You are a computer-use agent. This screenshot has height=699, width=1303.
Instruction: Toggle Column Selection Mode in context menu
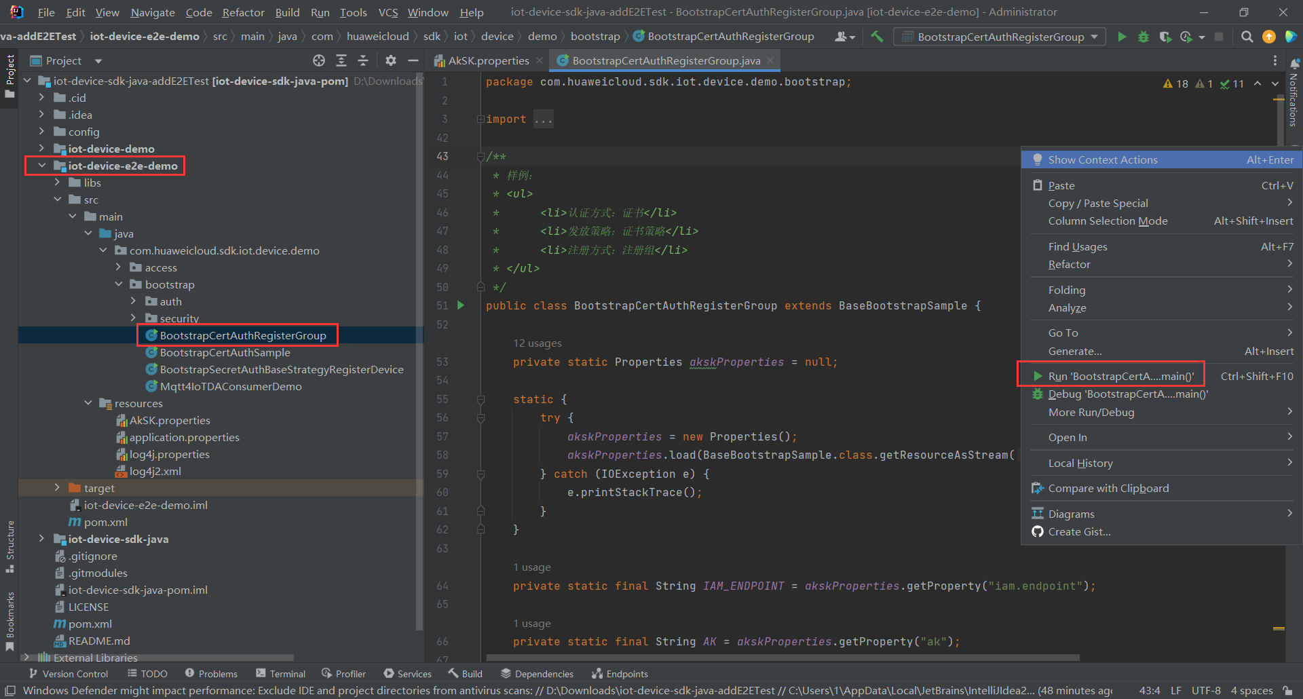point(1161,221)
